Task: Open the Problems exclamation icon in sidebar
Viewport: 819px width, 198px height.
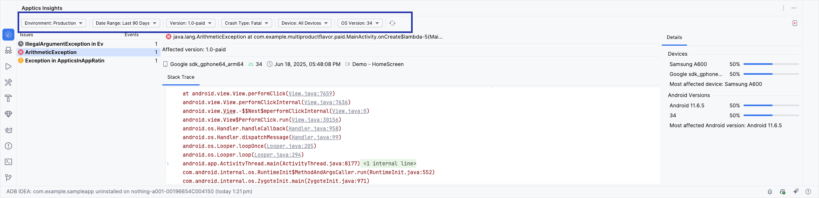Action: [8, 146]
